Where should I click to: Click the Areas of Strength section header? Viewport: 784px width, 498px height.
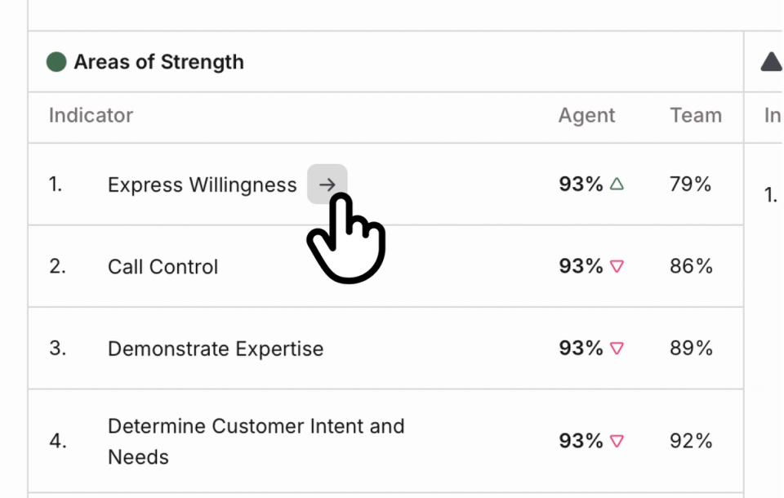(x=159, y=61)
